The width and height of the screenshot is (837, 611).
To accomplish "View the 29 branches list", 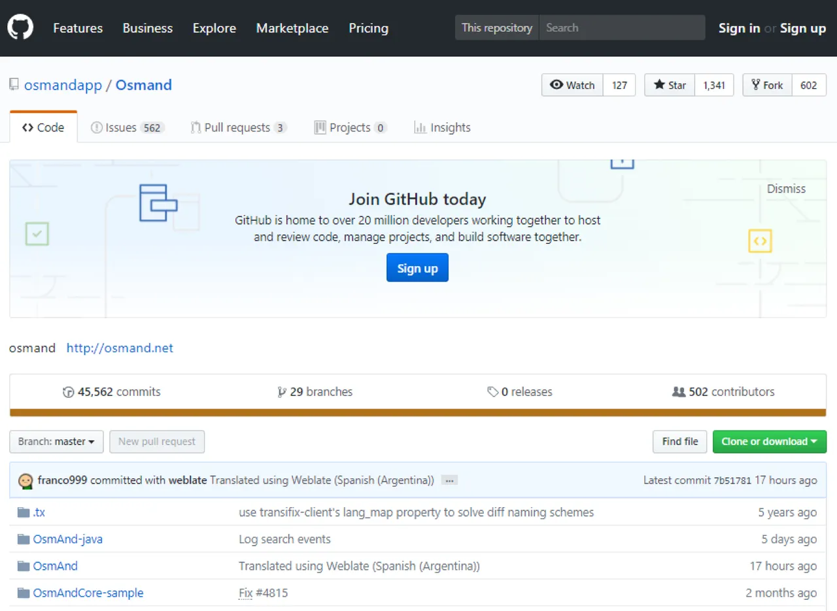I will click(x=315, y=392).
